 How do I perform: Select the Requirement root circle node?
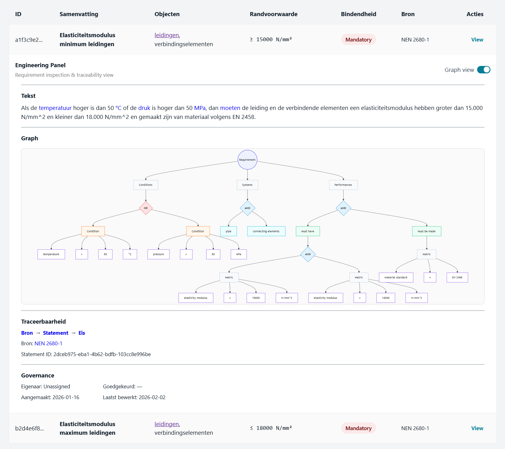247,160
